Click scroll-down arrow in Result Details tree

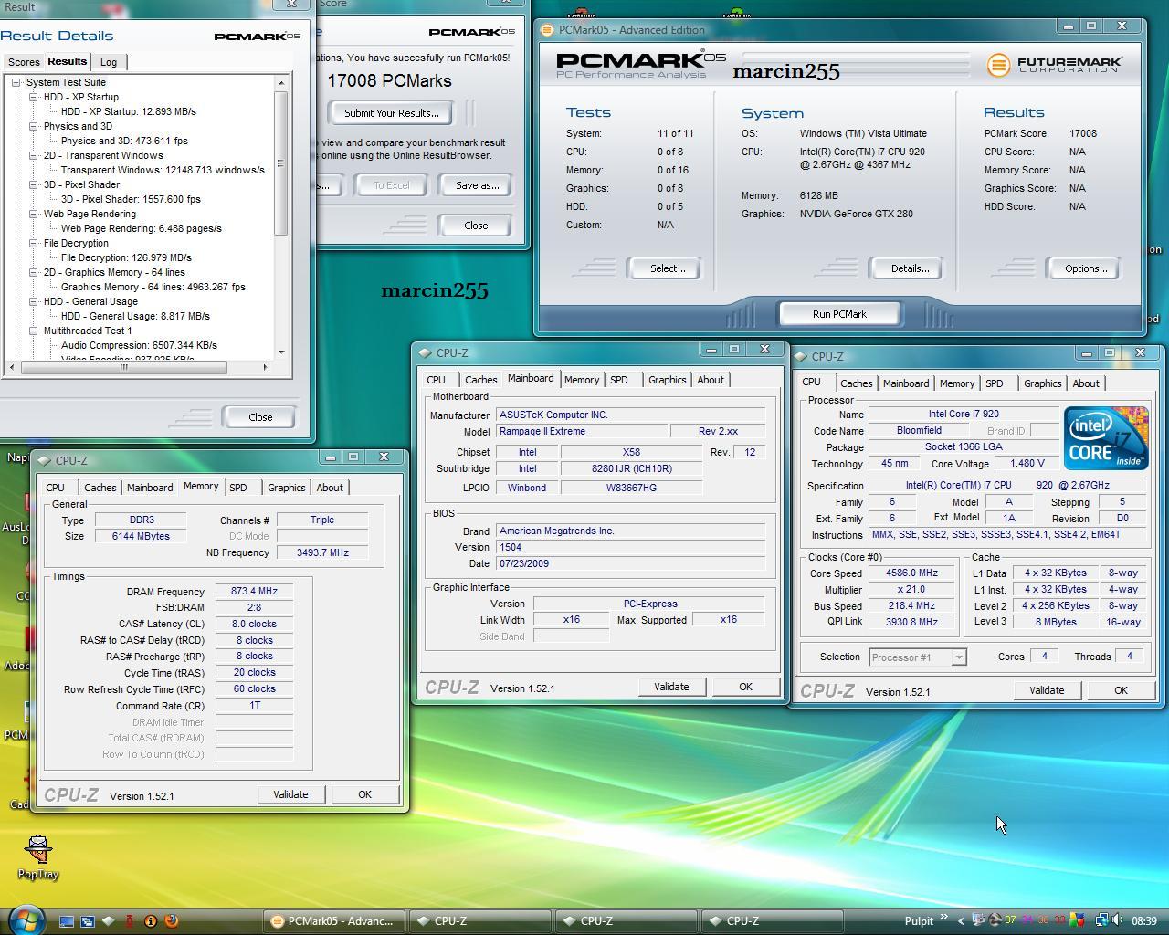click(x=281, y=352)
